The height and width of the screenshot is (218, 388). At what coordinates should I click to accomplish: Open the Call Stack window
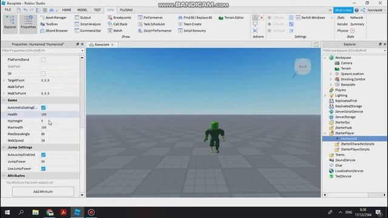[x=118, y=24]
